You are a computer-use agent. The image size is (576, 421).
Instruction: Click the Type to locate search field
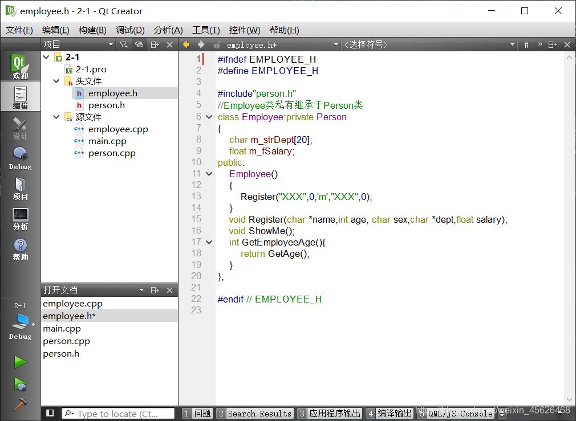pos(117,414)
